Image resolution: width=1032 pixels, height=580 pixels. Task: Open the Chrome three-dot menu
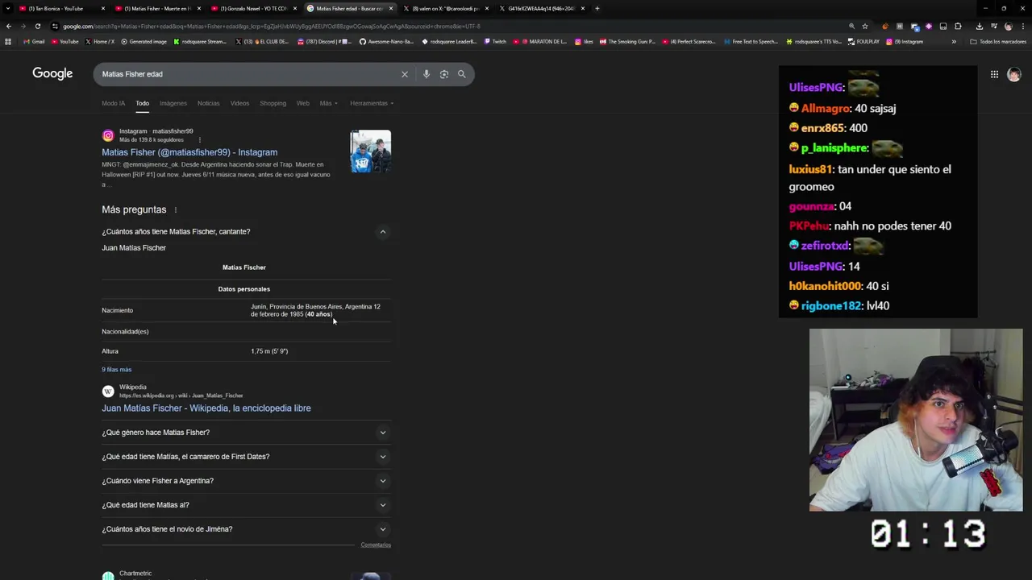point(1023,26)
